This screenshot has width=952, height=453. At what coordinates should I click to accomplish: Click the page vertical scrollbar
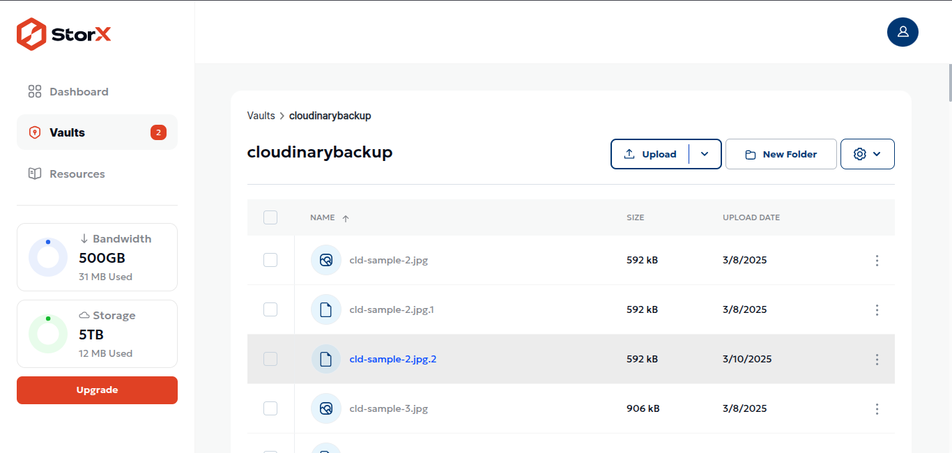[949, 83]
